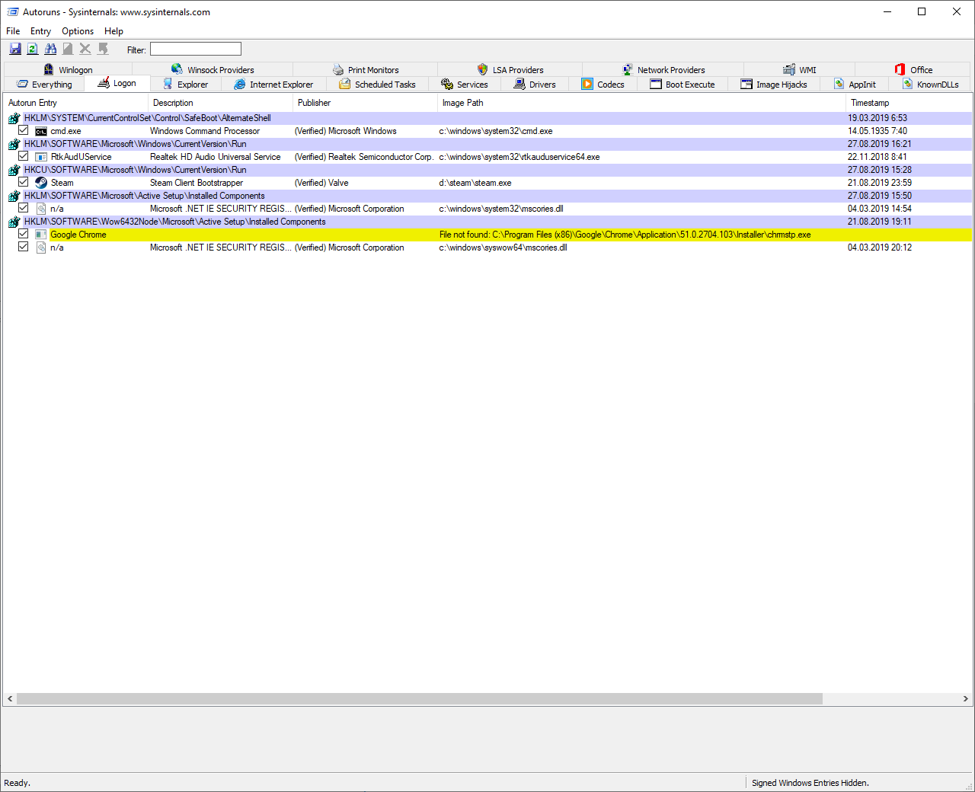Toggle checkbox for n/a entry with system32 mscories.dll
This screenshot has width=975, height=792.
click(24, 208)
